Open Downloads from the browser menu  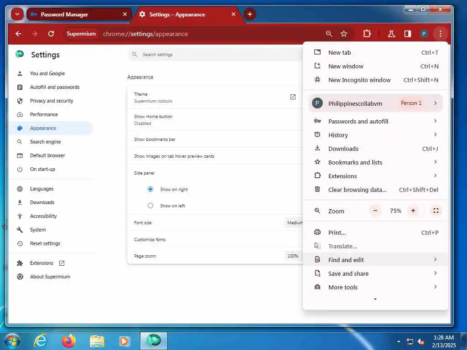tap(376, 149)
